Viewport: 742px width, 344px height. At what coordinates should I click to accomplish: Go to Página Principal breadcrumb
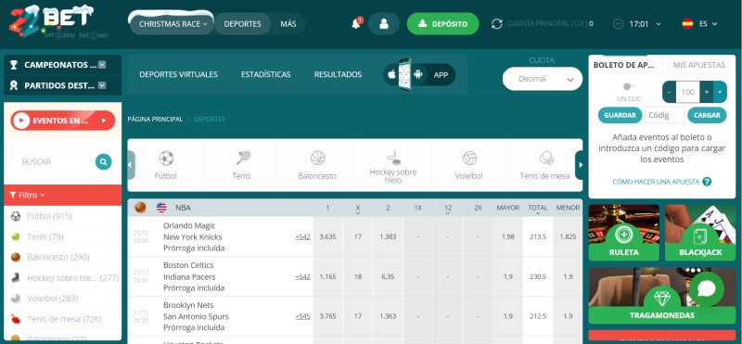click(x=155, y=120)
